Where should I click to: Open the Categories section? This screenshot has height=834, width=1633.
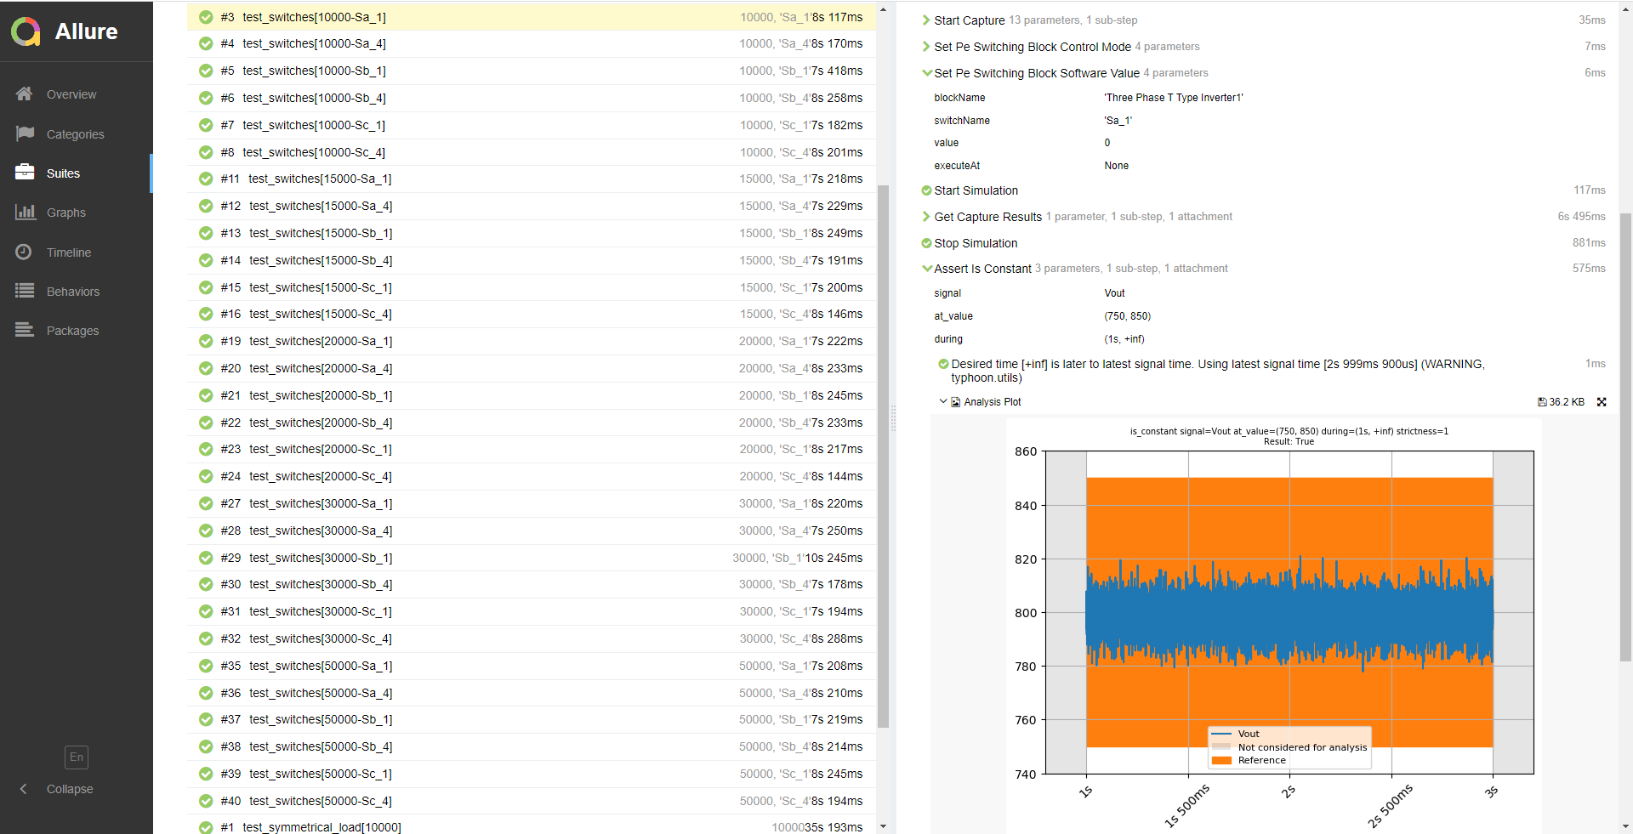pyautogui.click(x=77, y=133)
